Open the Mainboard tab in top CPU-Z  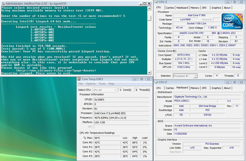(182, 8)
